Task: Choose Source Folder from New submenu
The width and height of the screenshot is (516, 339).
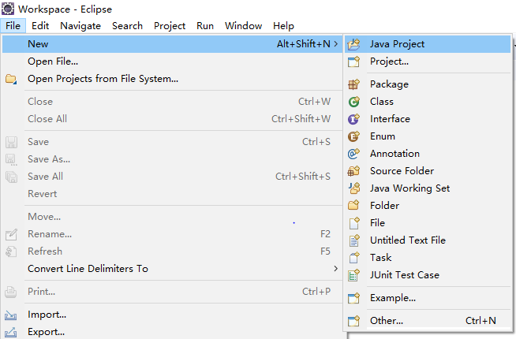Action: click(x=428, y=171)
